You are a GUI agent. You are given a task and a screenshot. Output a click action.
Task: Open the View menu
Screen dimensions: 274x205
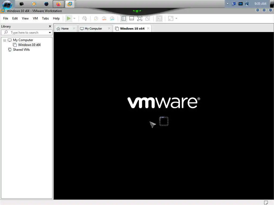click(x=25, y=18)
